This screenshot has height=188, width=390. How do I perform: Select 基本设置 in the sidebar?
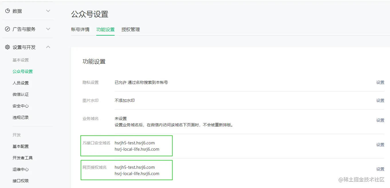pyautogui.click(x=20, y=60)
